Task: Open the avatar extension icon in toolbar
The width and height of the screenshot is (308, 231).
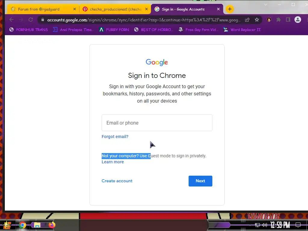Action: (269, 20)
